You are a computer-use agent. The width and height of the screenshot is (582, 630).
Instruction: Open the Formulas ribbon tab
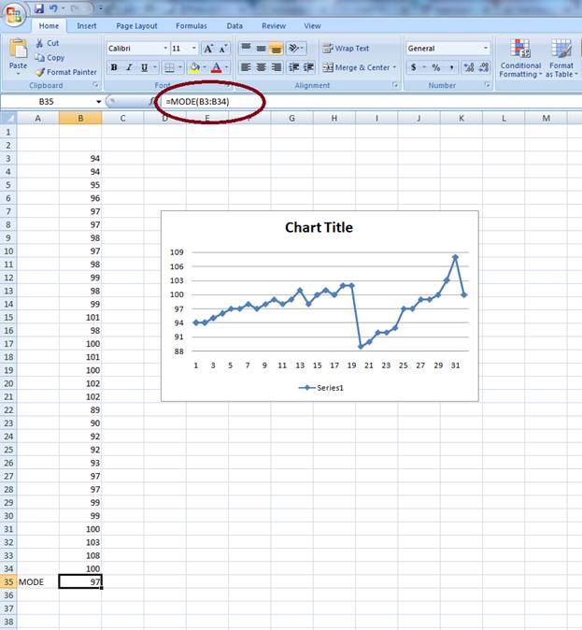[191, 26]
